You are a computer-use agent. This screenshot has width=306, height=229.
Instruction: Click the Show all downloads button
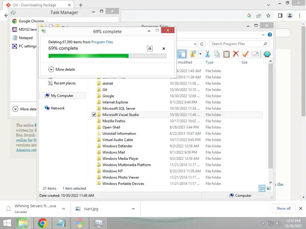[283, 208]
